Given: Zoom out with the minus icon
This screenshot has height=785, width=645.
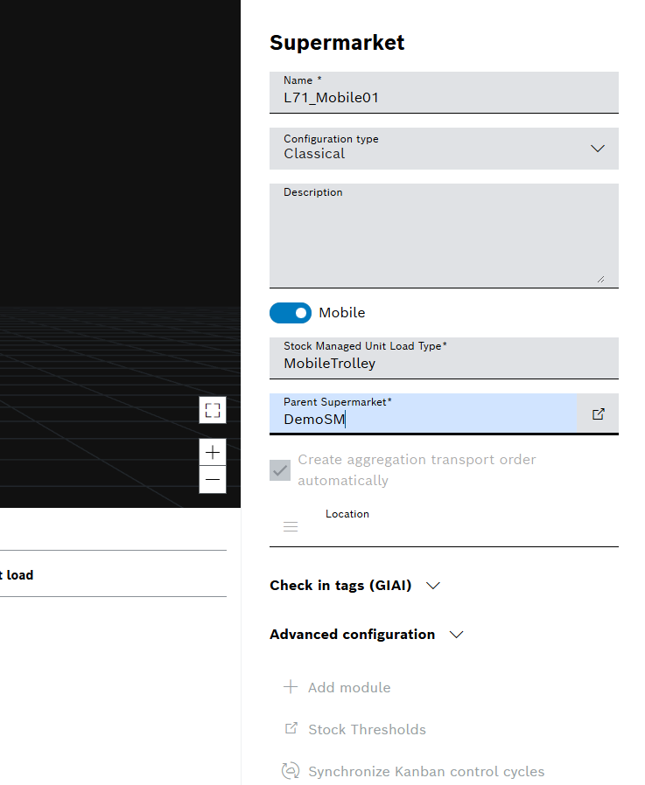Looking at the screenshot, I should pyautogui.click(x=213, y=480).
